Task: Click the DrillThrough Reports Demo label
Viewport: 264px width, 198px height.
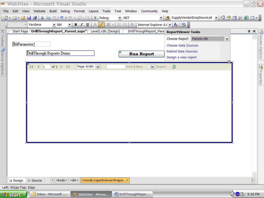Action: coord(60,53)
